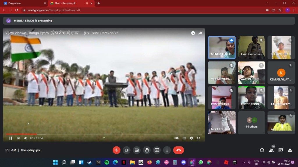
Task: Open the 14 others participants tile
Action: tap(251, 123)
